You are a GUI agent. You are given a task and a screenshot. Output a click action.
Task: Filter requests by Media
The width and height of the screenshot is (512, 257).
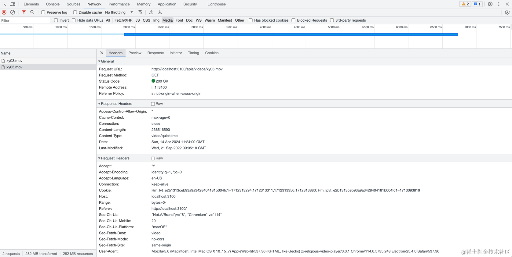tap(167, 20)
